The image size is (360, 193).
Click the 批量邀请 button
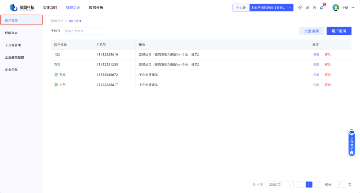coord(311,31)
